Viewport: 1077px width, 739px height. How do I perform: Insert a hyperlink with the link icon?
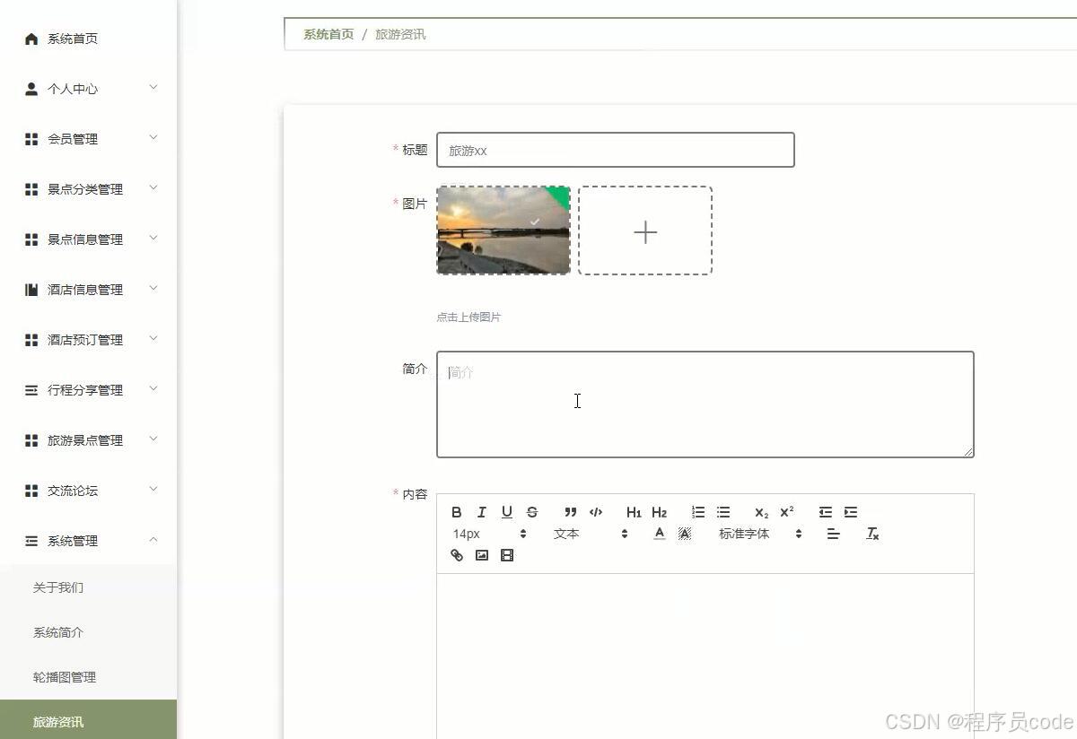pos(457,555)
